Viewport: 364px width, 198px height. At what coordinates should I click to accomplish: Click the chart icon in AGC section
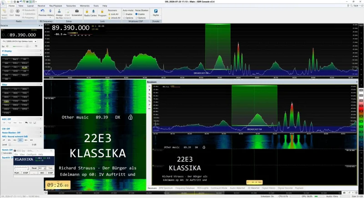pyautogui.click(x=35, y=122)
